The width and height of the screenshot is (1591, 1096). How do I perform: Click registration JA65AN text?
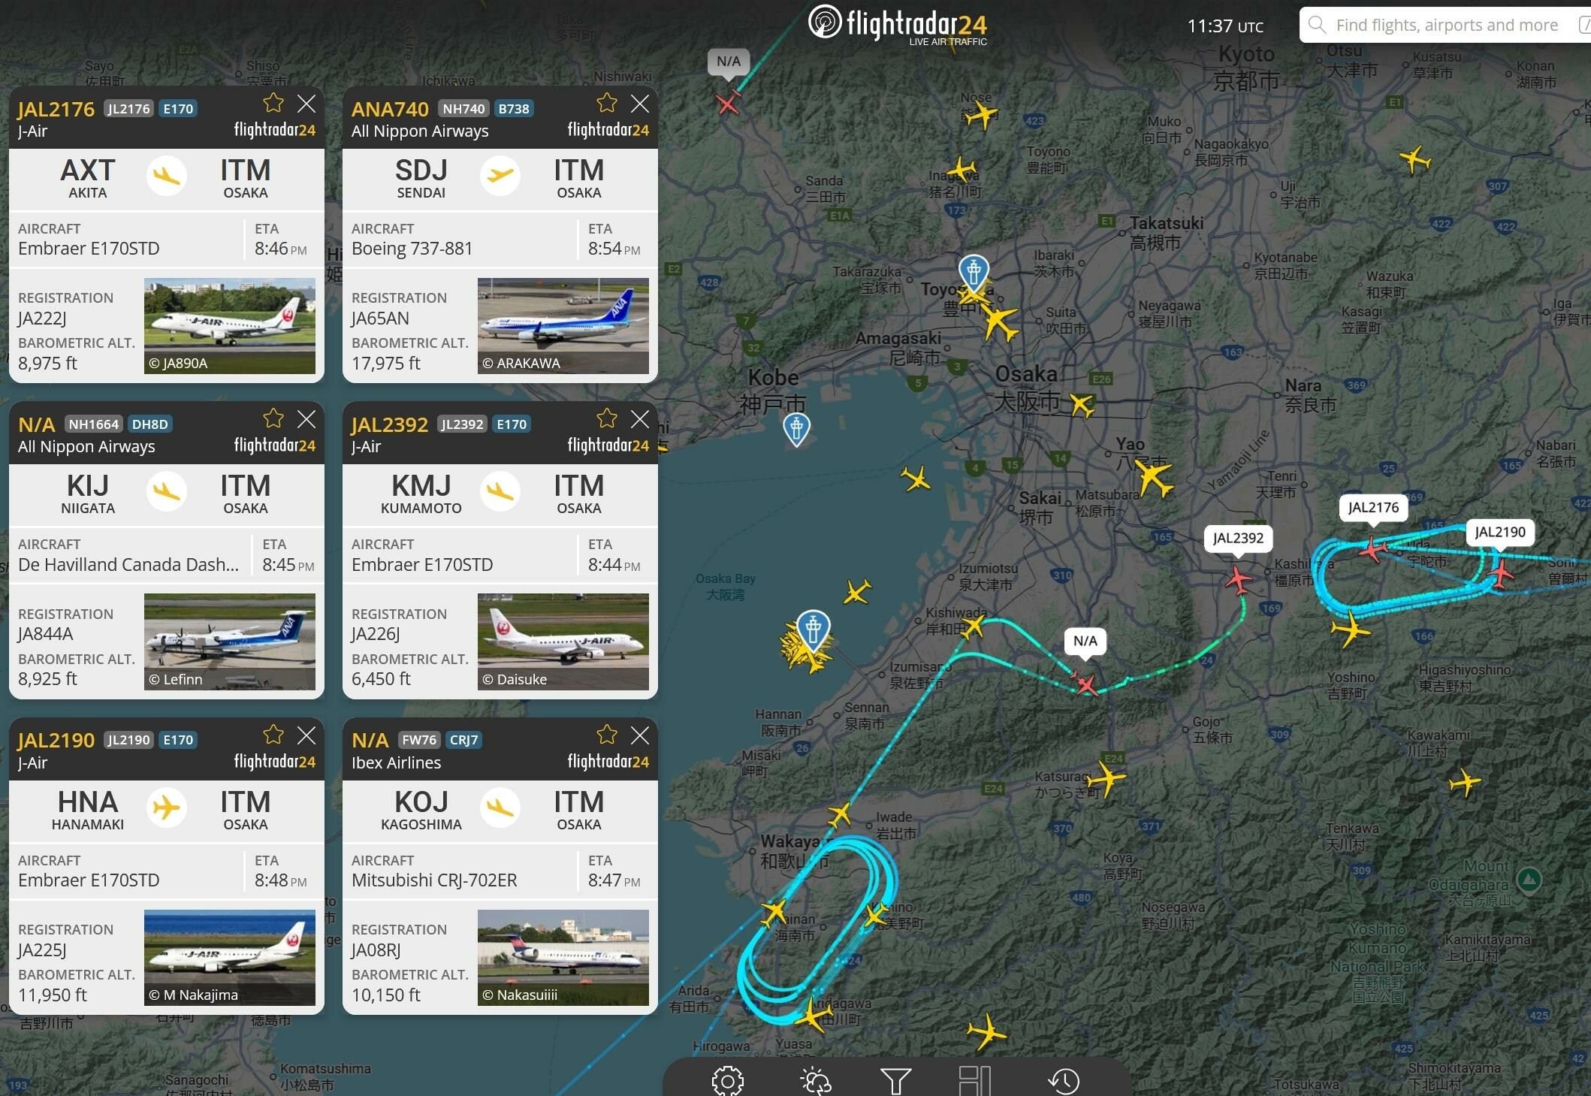tap(381, 319)
